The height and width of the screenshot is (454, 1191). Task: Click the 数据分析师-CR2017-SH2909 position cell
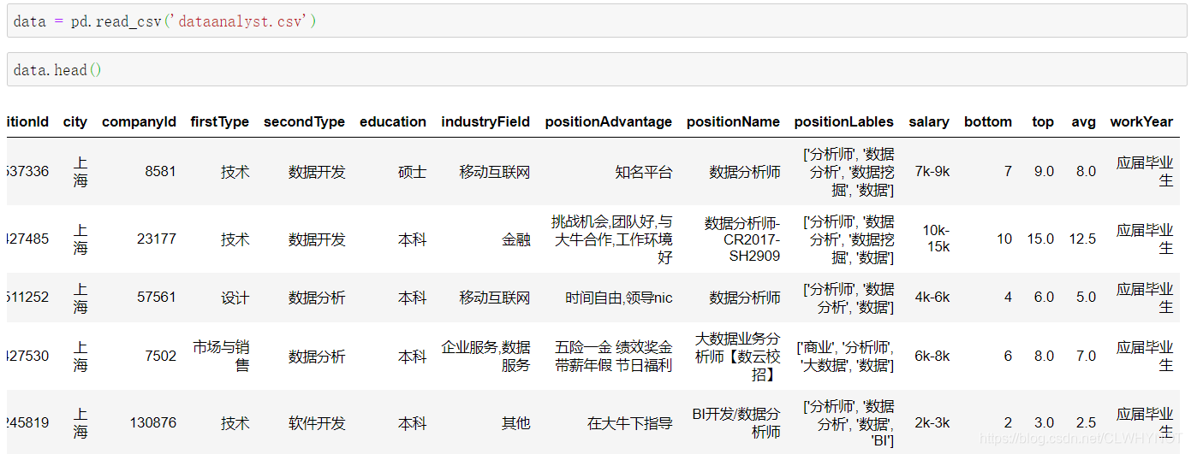pyautogui.click(x=742, y=239)
